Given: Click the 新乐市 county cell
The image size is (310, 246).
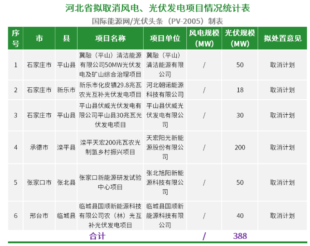Looking at the screenshot, I should click(x=66, y=90).
